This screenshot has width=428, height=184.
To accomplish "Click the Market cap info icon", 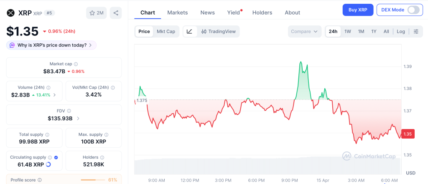I will [x=76, y=64].
